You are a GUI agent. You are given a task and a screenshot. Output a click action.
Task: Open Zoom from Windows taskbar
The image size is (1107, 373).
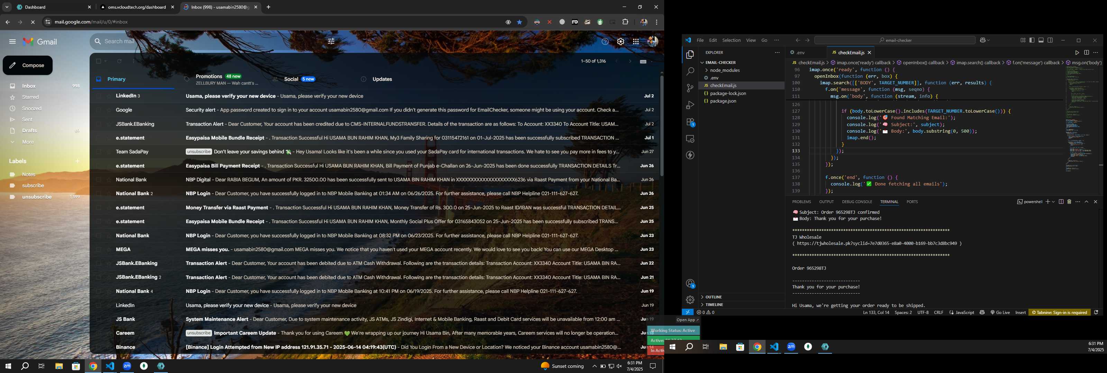pyautogui.click(x=127, y=366)
